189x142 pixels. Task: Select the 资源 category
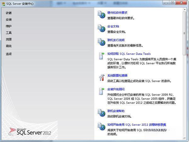[9, 39]
